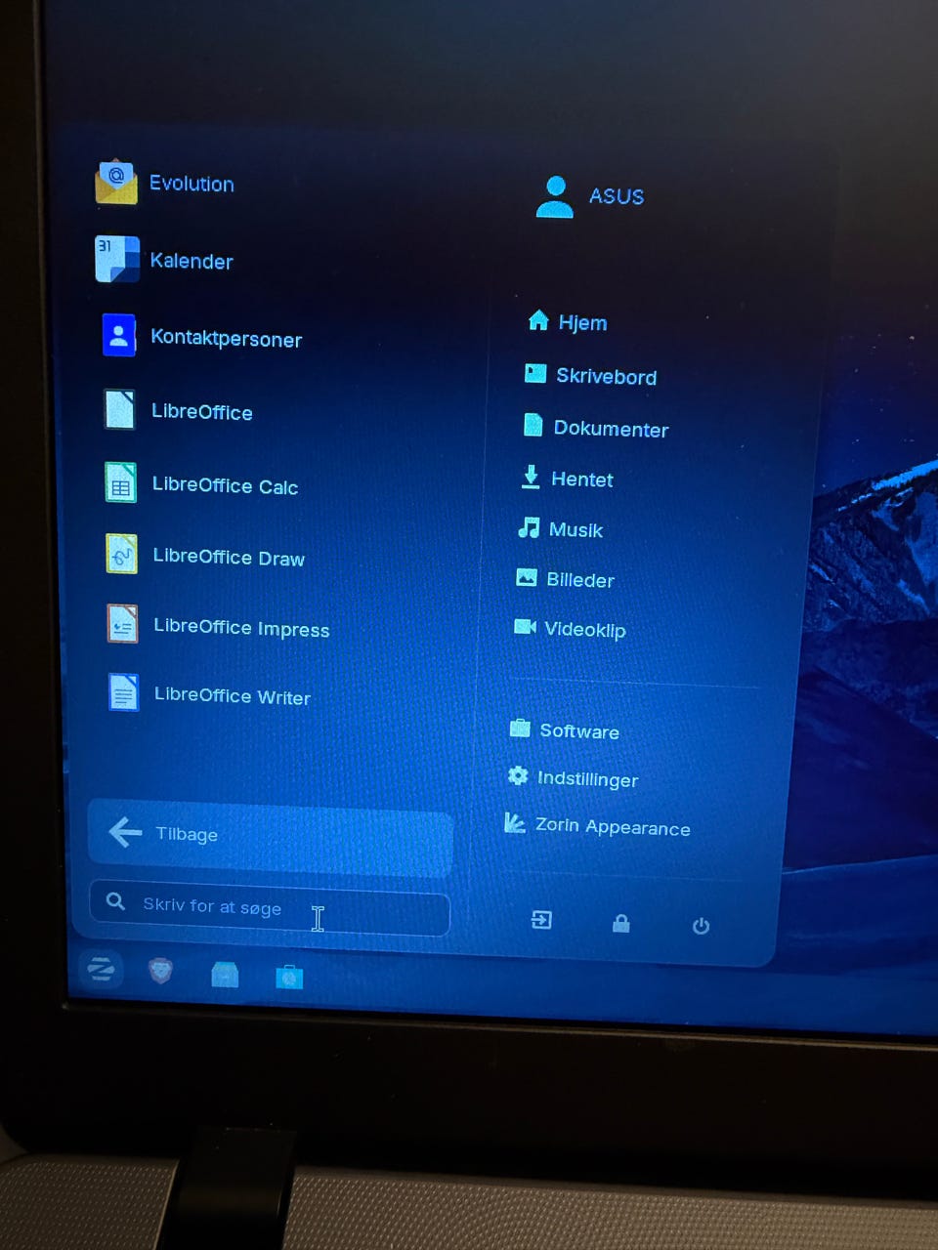The image size is (938, 1250).
Task: Select the Evolution text label
Action: (192, 184)
